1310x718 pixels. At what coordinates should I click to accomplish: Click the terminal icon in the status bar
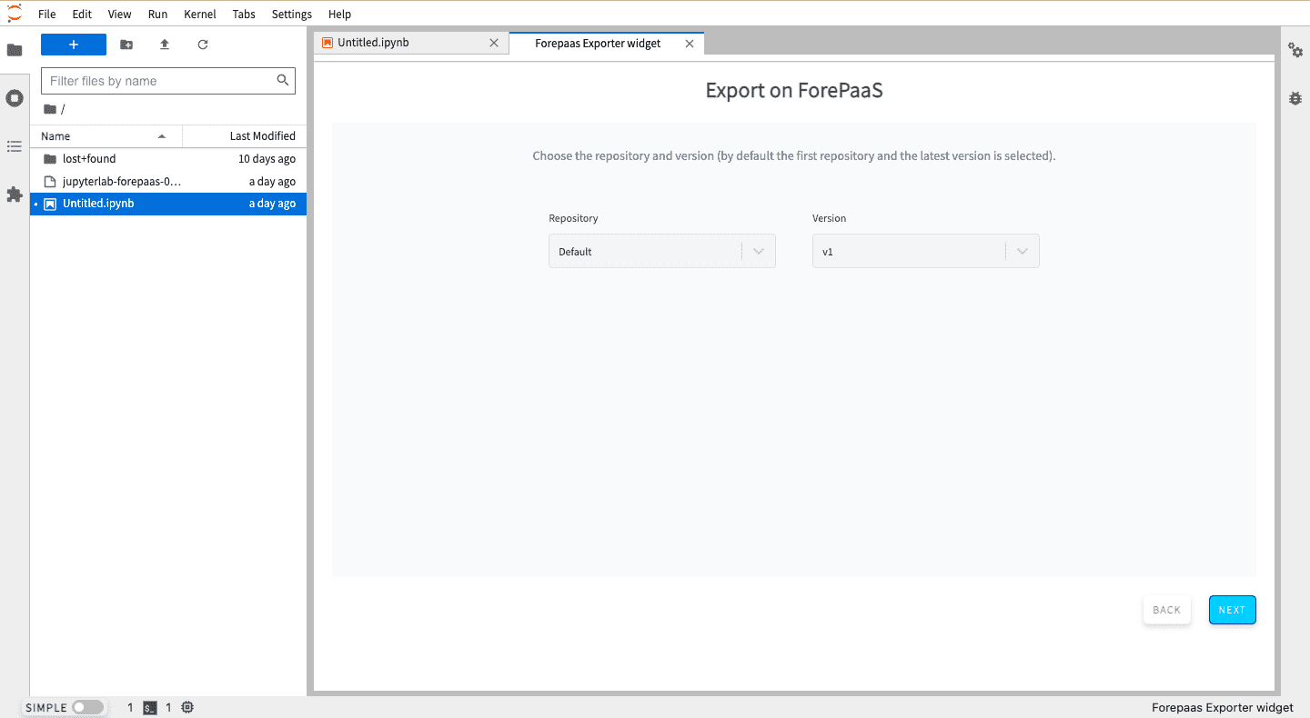151,707
